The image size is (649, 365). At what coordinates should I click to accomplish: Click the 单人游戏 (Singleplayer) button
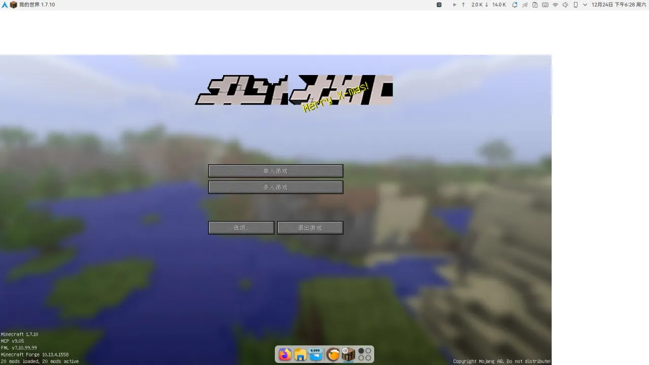point(275,171)
